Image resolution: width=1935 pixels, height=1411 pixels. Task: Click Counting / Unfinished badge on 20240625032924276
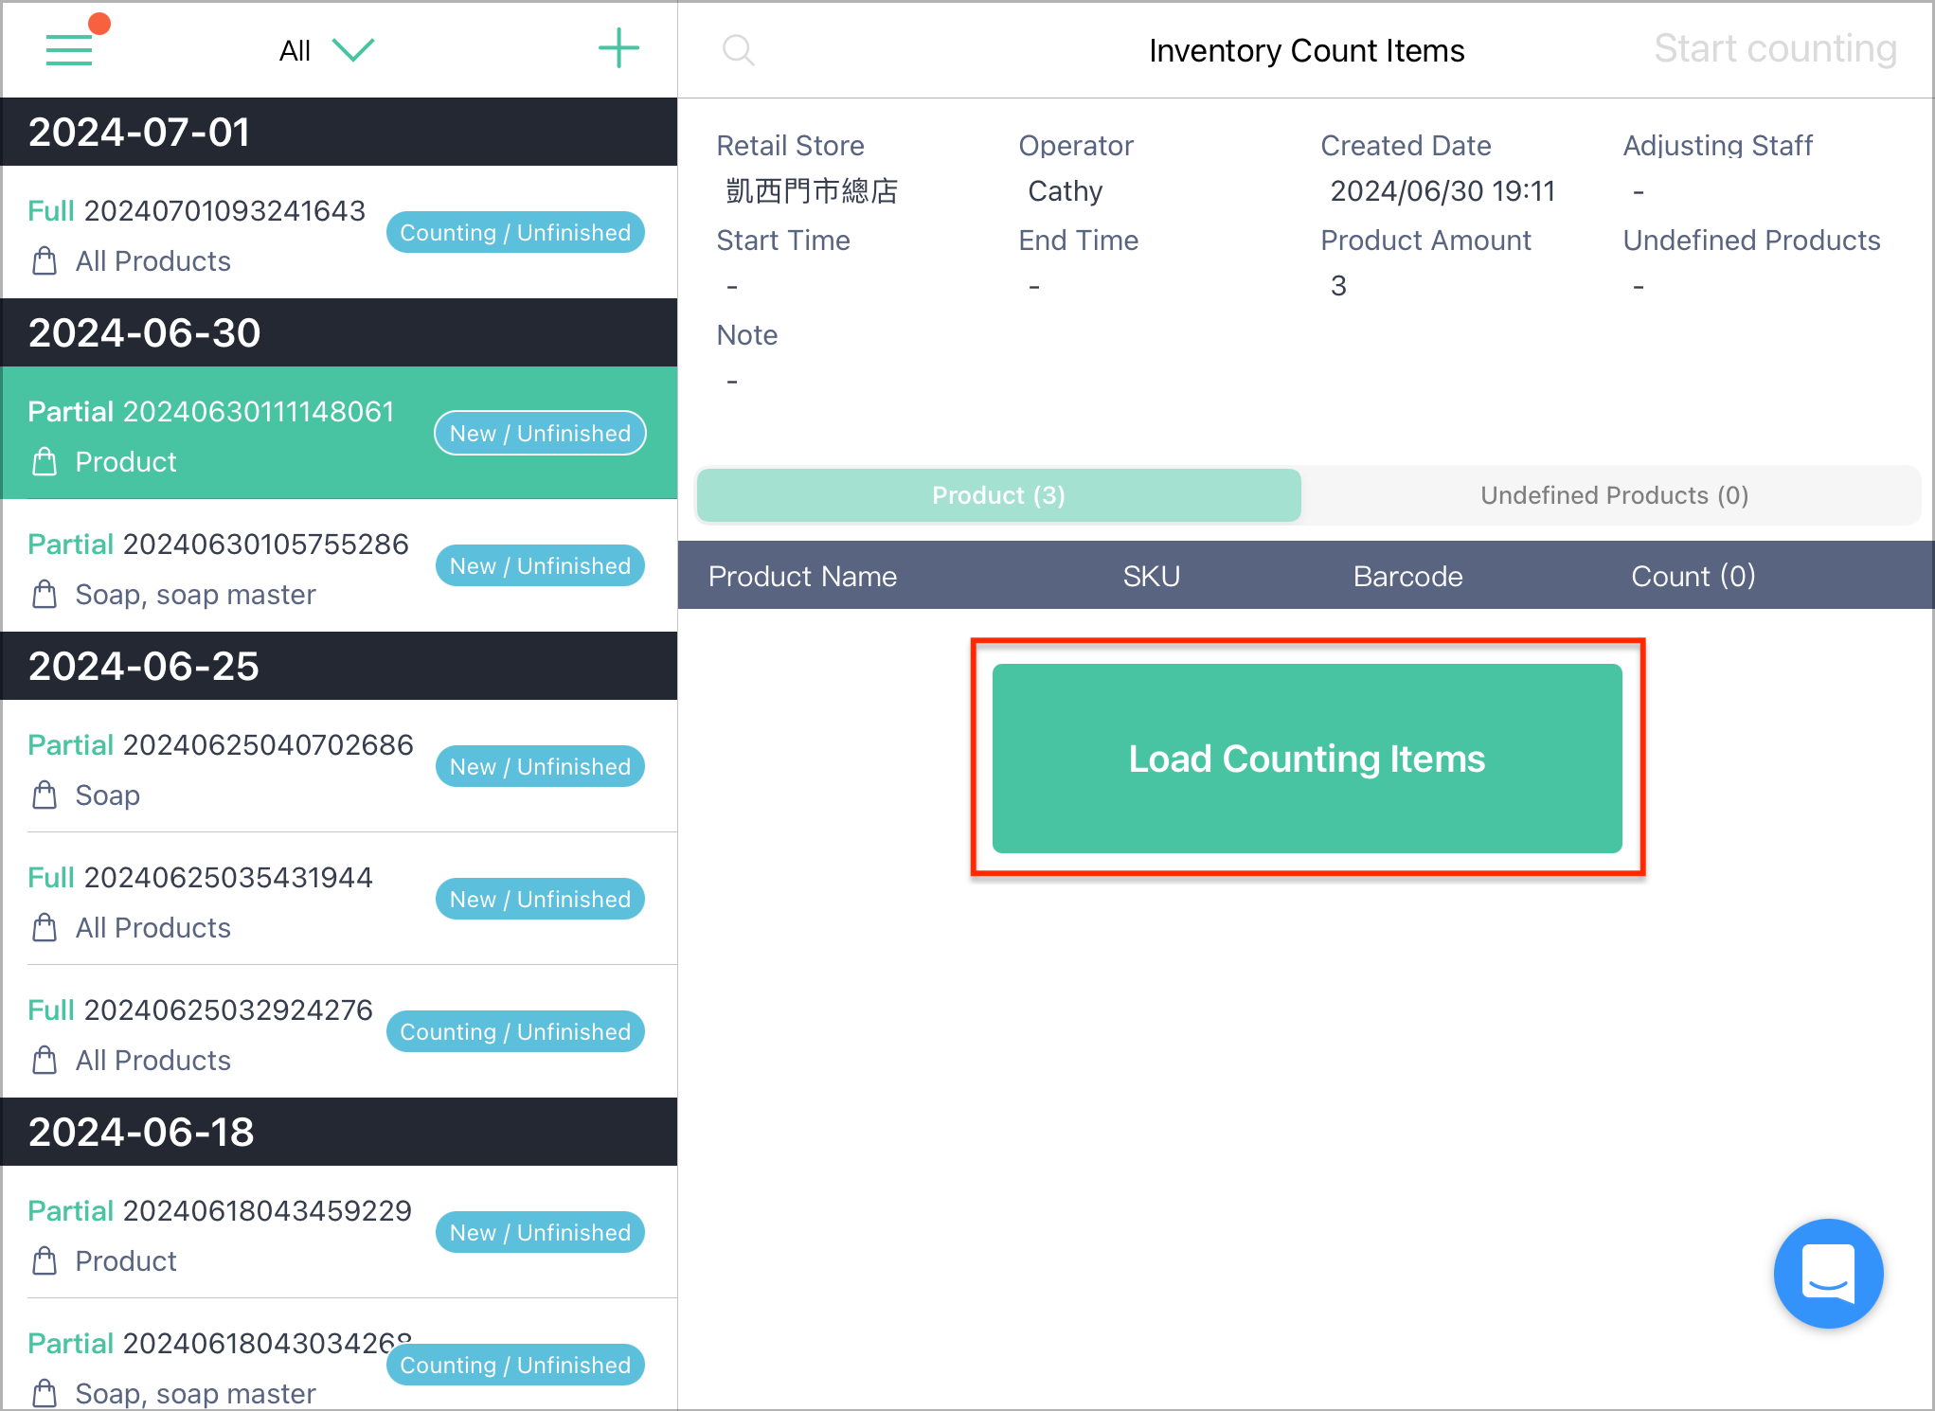click(515, 1031)
